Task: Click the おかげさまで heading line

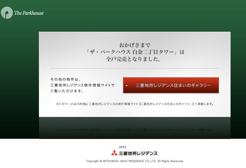Action: 135,45
